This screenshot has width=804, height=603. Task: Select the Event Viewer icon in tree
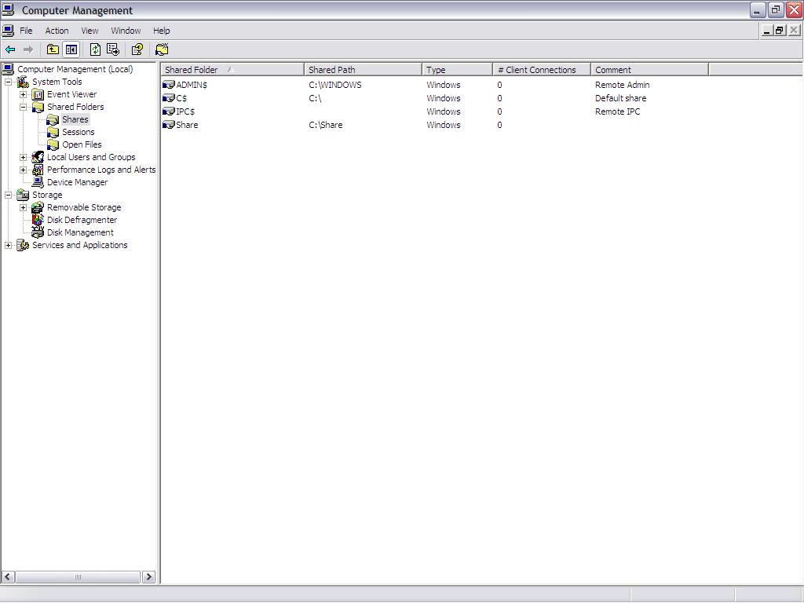38,94
